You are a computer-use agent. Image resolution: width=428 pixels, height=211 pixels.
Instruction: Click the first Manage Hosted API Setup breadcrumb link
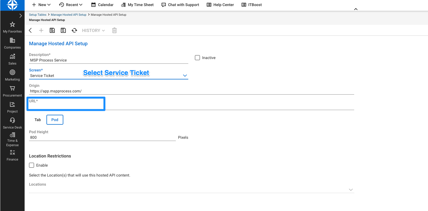click(x=69, y=15)
